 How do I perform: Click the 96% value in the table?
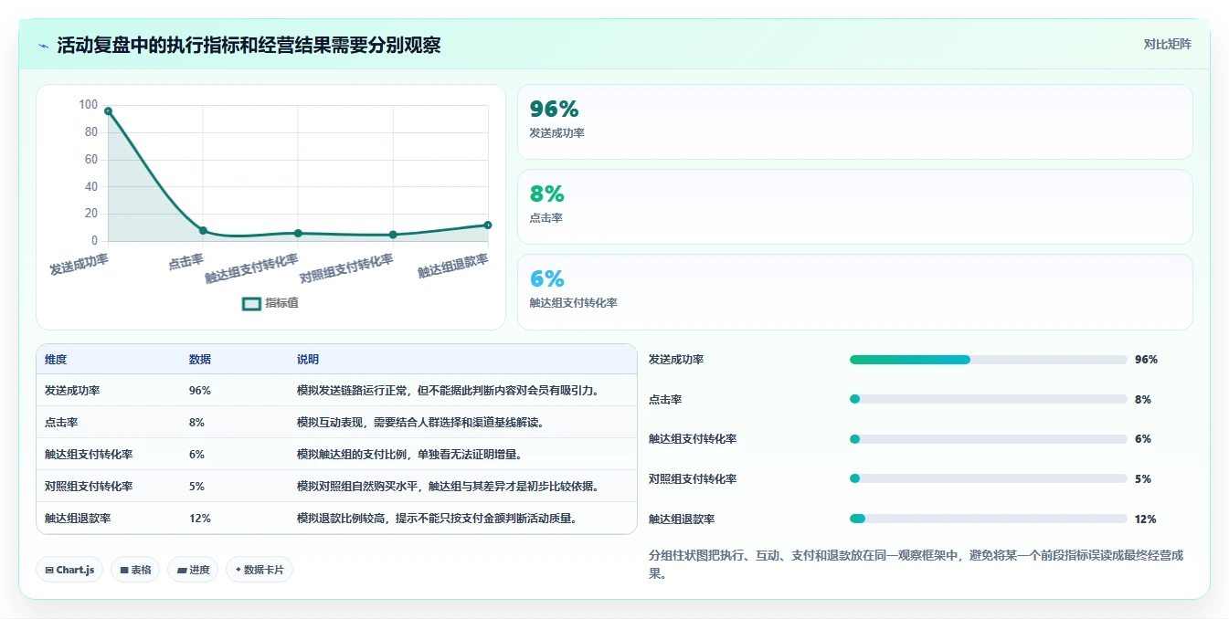pyautogui.click(x=200, y=391)
